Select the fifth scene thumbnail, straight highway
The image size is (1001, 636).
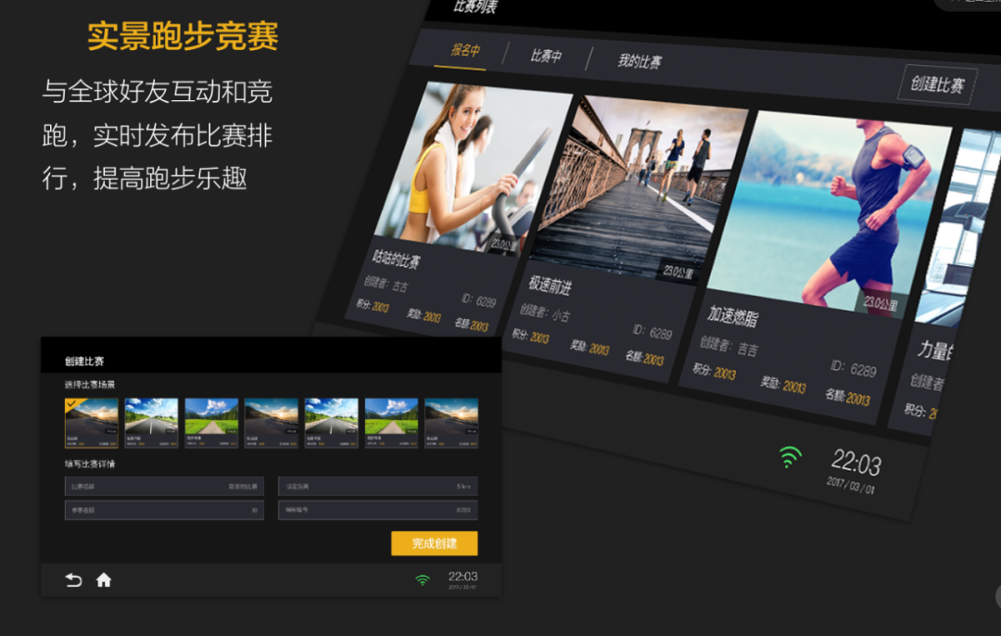[331, 423]
